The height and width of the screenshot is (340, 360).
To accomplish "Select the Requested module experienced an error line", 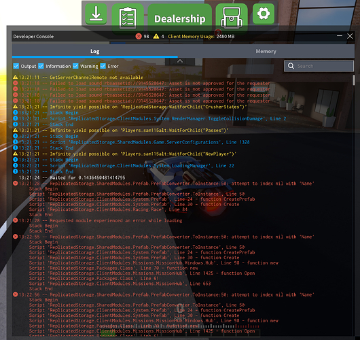I will coord(98,221).
